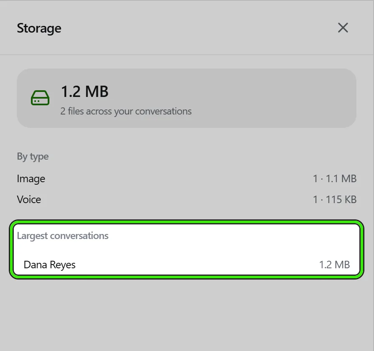Click the '1 · 1.1 MB' image size value

coord(335,179)
